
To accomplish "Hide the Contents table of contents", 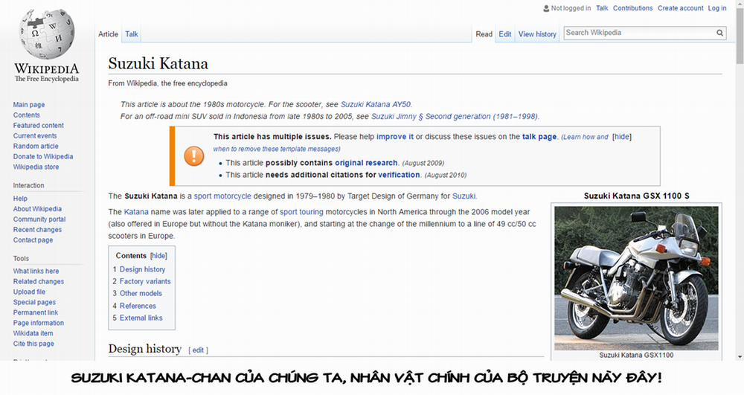I will tap(158, 256).
